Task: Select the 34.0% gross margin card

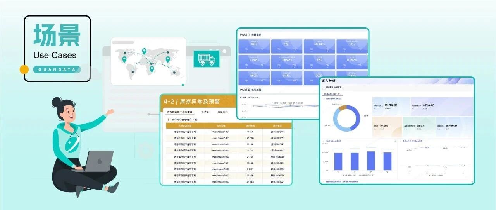Action: [x=387, y=127]
